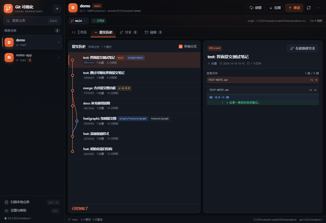Image resolution: width=326 pixels, height=223 pixels.
Task: Select commit 'feat(graph): 绘制提交图'
Action: coord(134,121)
